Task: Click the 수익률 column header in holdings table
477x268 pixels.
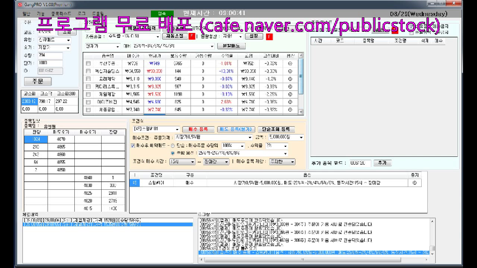Action: click(x=226, y=56)
